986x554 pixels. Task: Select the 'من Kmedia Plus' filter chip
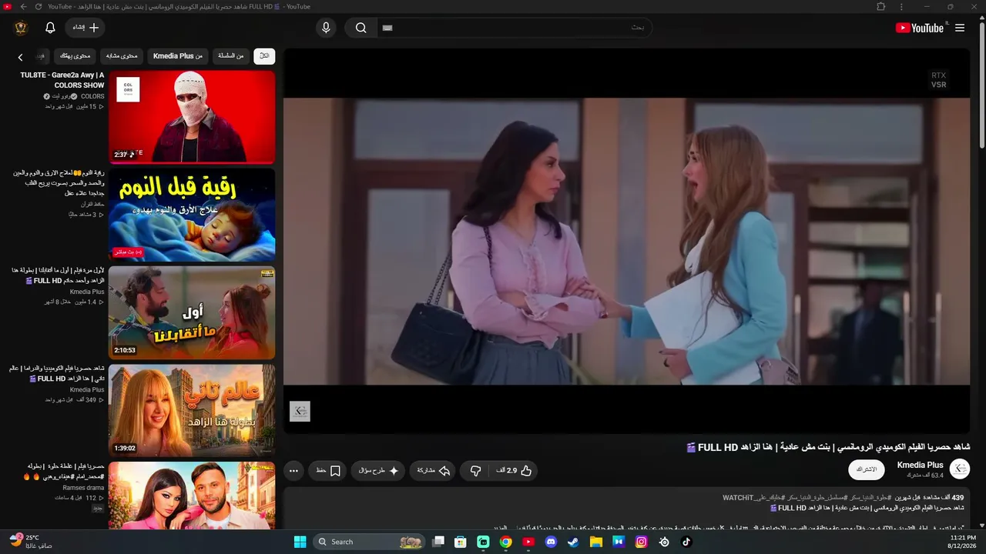178,55
